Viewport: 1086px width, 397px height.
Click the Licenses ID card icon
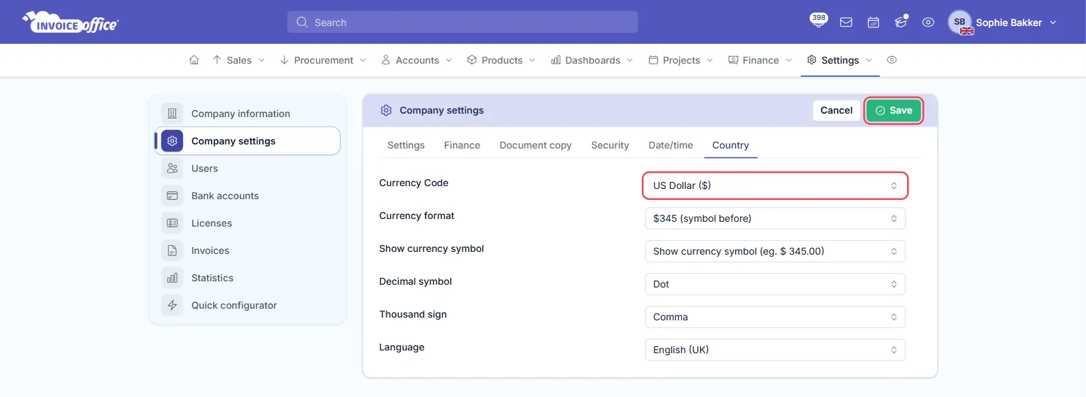tap(172, 223)
